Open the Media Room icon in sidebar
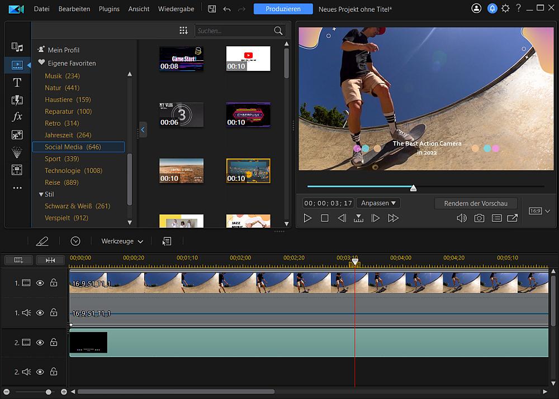This screenshot has height=399, width=559. point(17,47)
